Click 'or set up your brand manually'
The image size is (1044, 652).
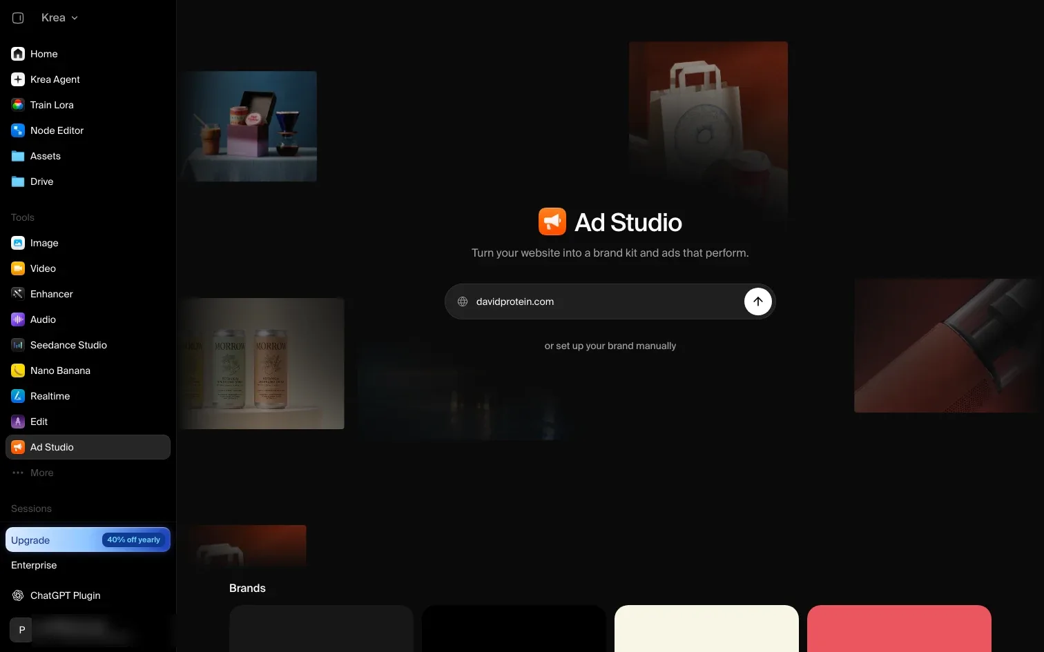click(x=610, y=346)
